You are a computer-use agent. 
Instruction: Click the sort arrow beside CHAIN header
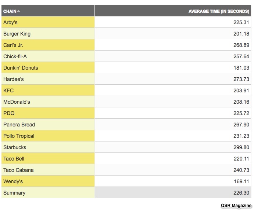[19, 11]
